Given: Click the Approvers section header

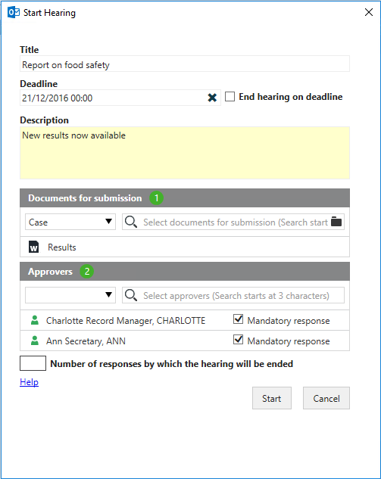Looking at the screenshot, I should coord(185,271).
